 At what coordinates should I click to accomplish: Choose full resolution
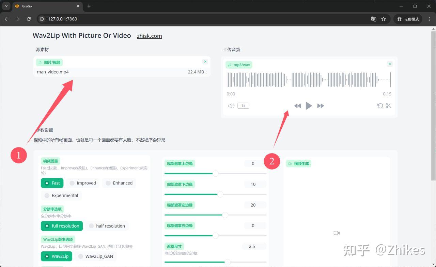62,226
